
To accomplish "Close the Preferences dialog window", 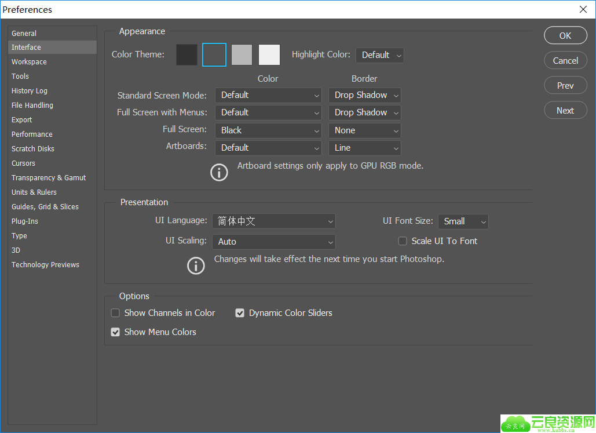I will (x=583, y=9).
